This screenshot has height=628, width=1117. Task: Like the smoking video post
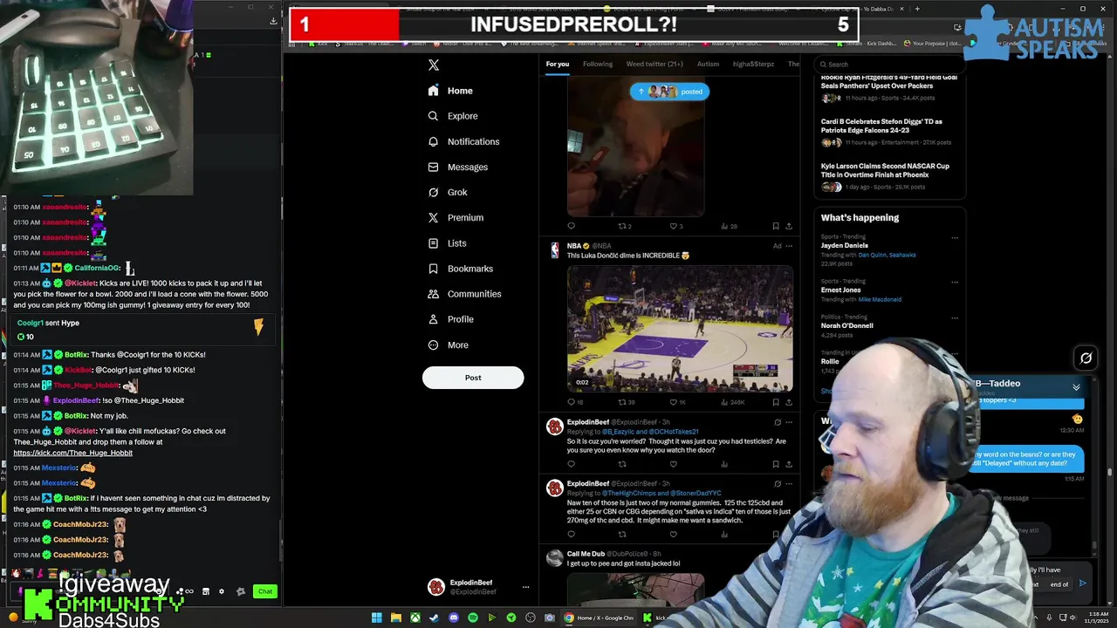coord(675,226)
